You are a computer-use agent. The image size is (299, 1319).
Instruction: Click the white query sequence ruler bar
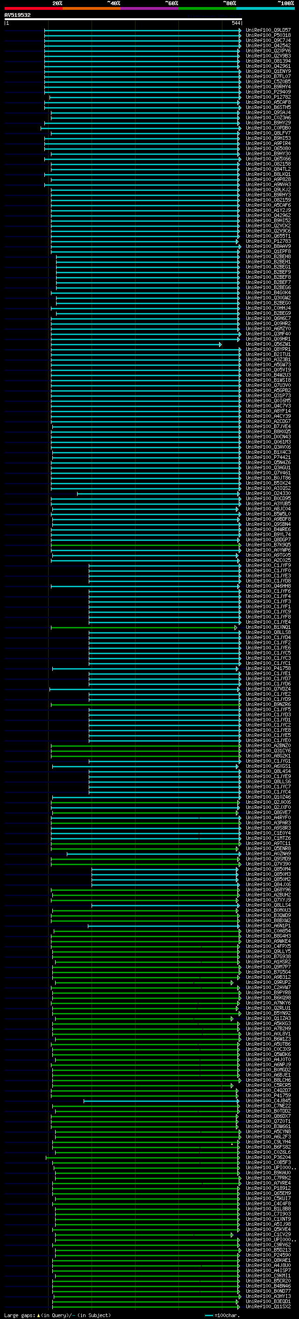[123, 20]
